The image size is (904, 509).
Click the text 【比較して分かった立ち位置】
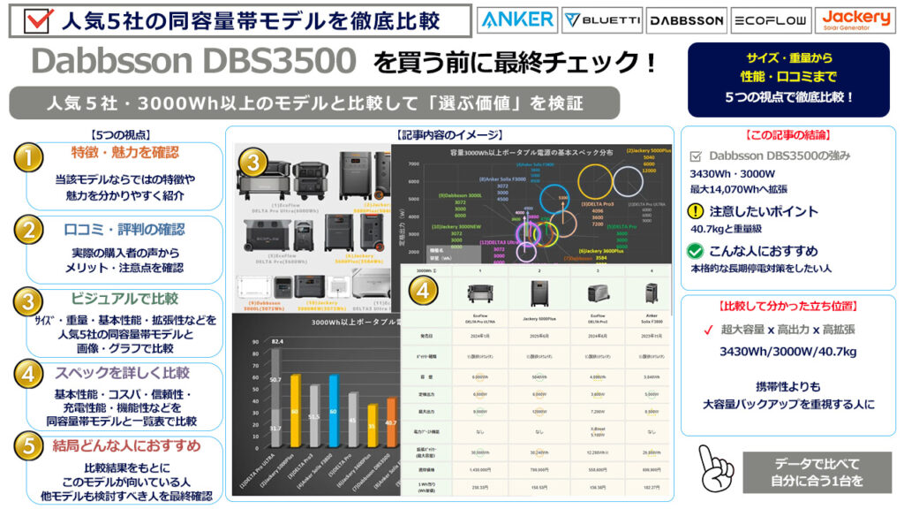pos(787,306)
